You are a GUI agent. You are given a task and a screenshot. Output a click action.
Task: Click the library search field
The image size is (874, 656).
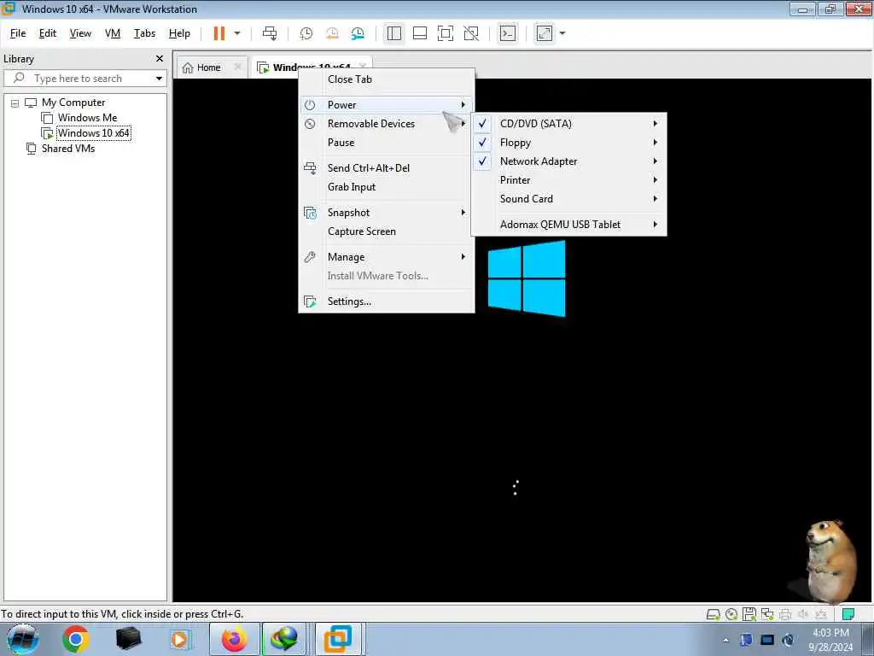84,78
